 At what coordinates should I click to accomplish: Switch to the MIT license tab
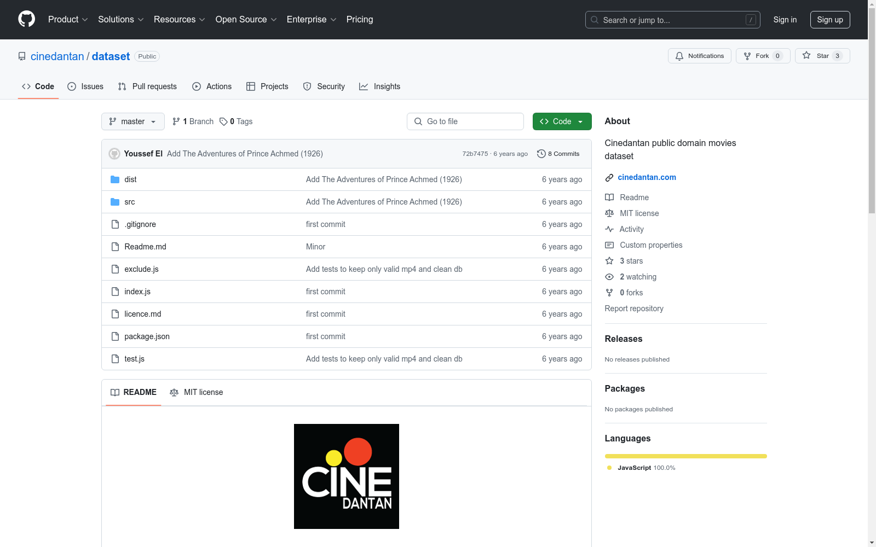pos(197,392)
